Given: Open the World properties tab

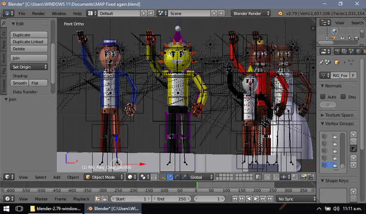Looking at the screenshot, I should pos(358,52).
